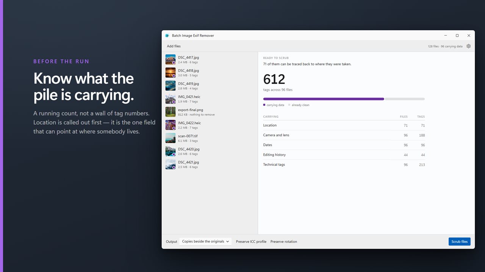
Task: Click Add files in the toolbar
Action: coord(174,46)
